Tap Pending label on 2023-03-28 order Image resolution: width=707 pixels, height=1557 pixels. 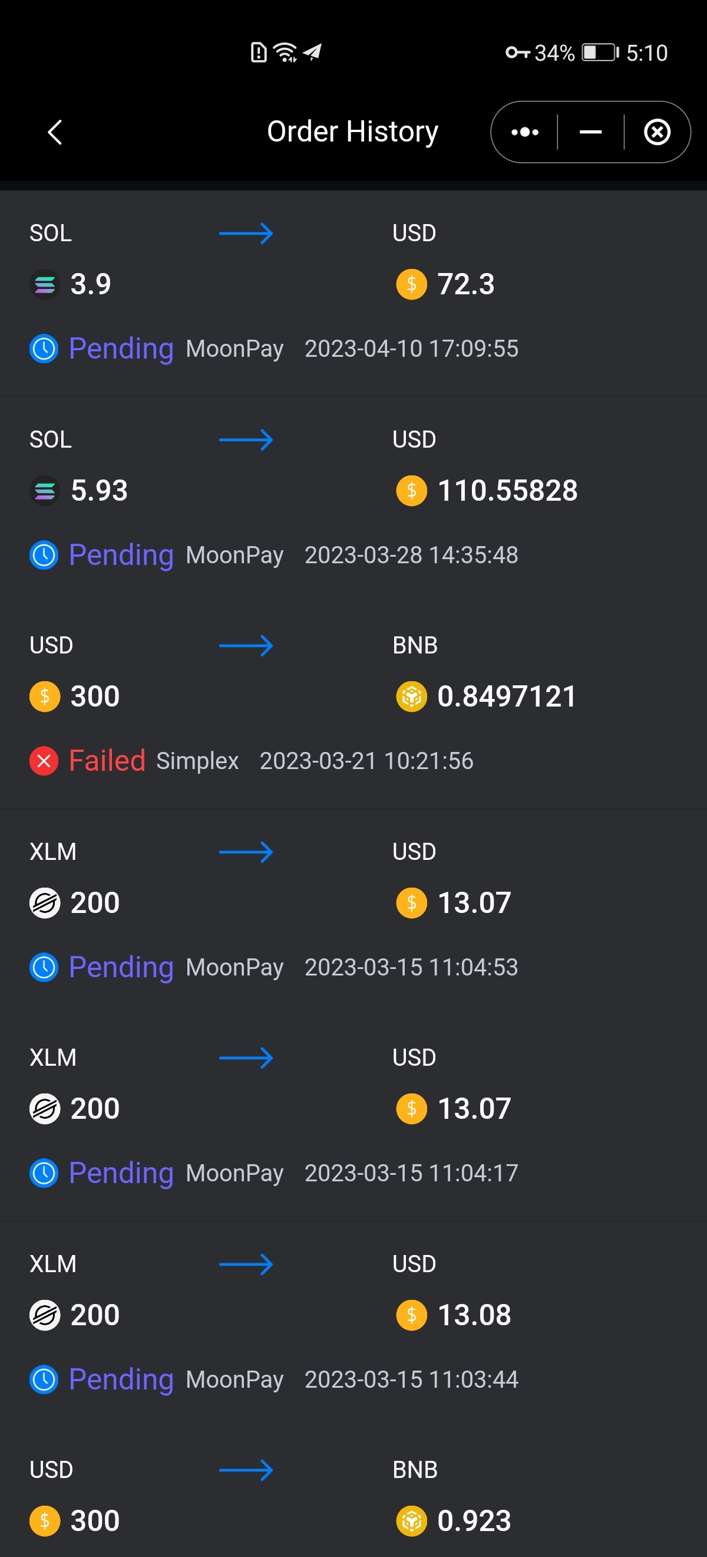pyautogui.click(x=121, y=555)
